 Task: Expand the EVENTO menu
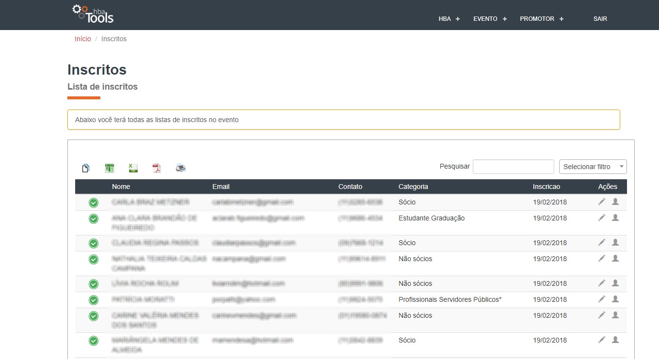490,19
